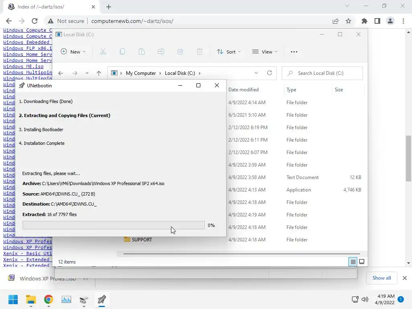Switch Explorer to details view icon
This screenshot has height=309, width=412.
353,262
